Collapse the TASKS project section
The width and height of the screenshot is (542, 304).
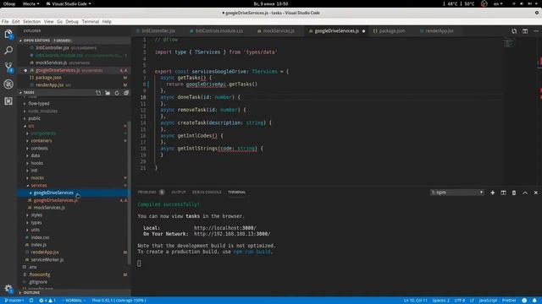[29, 92]
